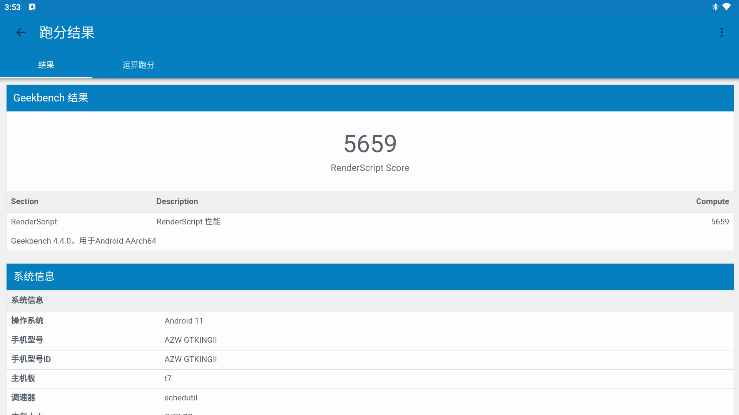The image size is (739, 415).
Task: Click the Description column header
Action: [x=177, y=201]
